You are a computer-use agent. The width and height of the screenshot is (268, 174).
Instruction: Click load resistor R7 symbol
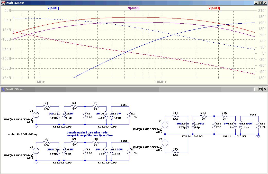click(129, 152)
